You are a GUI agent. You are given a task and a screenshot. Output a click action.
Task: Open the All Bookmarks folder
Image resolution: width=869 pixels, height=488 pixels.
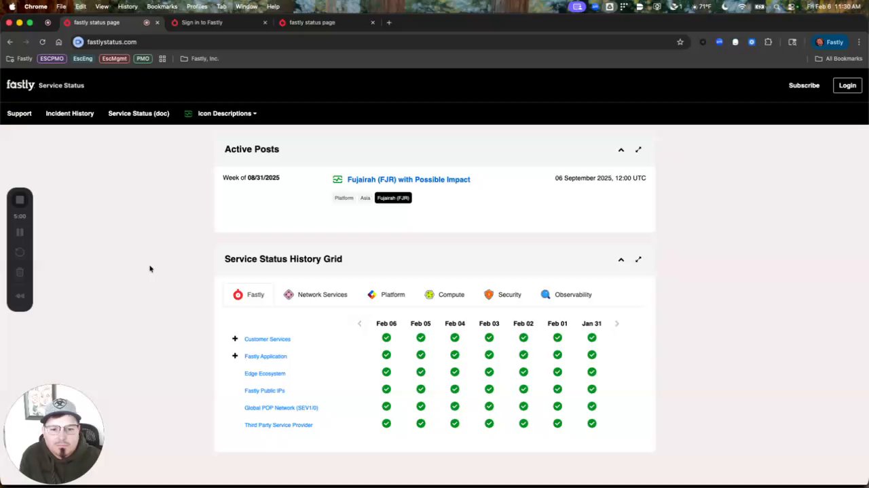click(838, 59)
